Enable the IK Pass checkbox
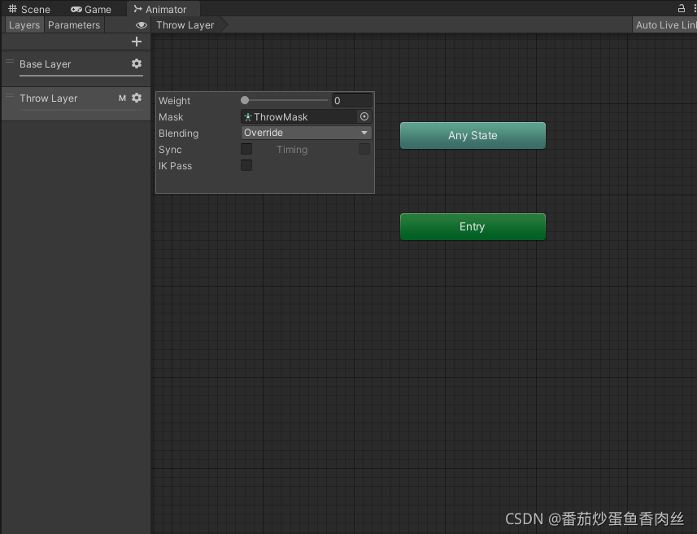The height and width of the screenshot is (534, 697). click(246, 165)
